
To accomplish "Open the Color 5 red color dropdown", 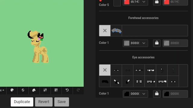I will (x=144, y=2).
